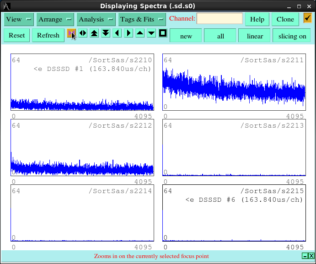This screenshot has height=264, width=316.
Task: Open the Tags & Fits menu
Action: (142, 19)
